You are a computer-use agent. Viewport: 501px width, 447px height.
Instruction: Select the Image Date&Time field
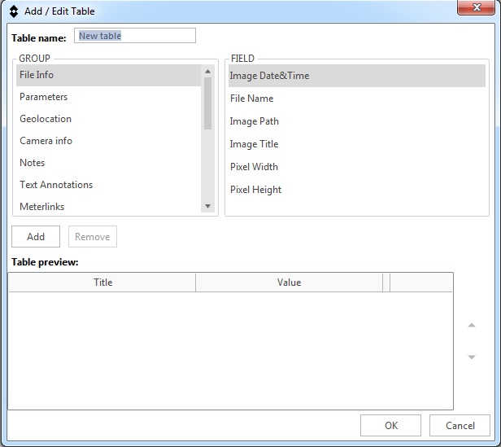pos(269,76)
